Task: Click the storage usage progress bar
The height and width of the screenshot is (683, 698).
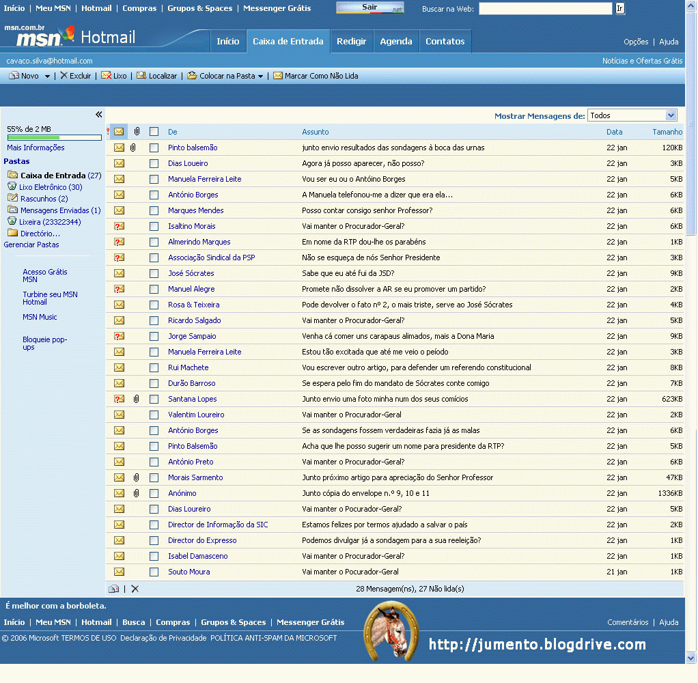Action: (x=55, y=137)
